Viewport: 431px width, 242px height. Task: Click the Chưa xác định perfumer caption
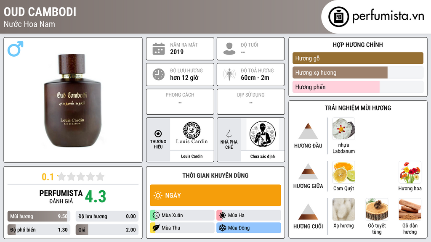click(x=263, y=156)
